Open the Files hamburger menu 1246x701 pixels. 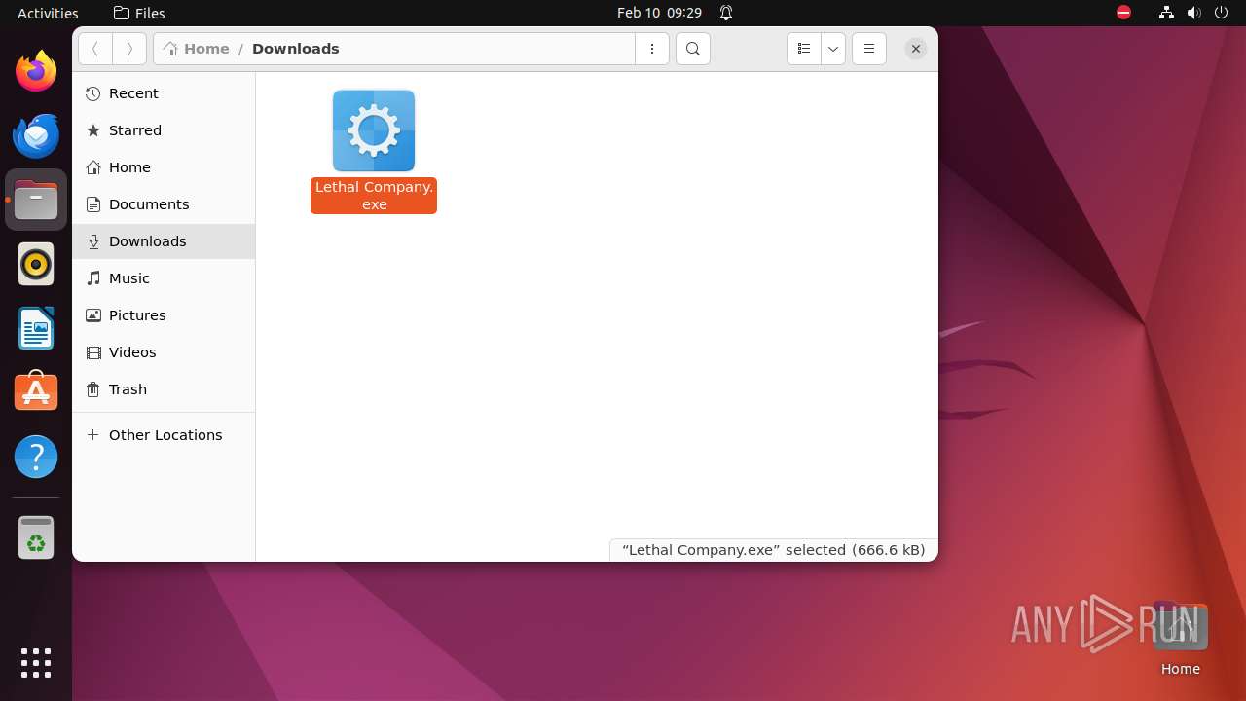[x=869, y=49]
